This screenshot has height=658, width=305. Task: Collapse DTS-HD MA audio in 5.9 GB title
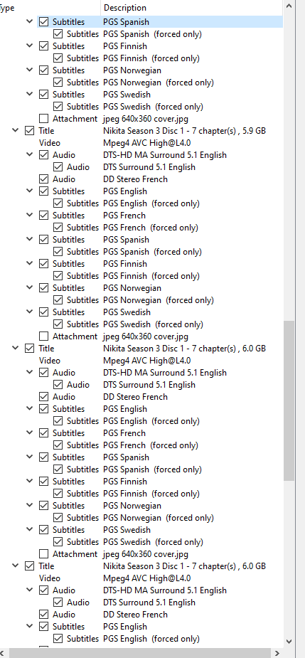pos(30,155)
